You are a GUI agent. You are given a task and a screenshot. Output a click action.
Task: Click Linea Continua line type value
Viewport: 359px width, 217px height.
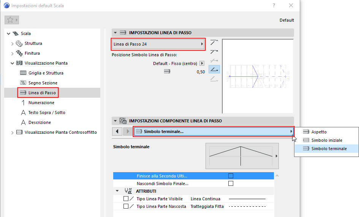(206, 199)
